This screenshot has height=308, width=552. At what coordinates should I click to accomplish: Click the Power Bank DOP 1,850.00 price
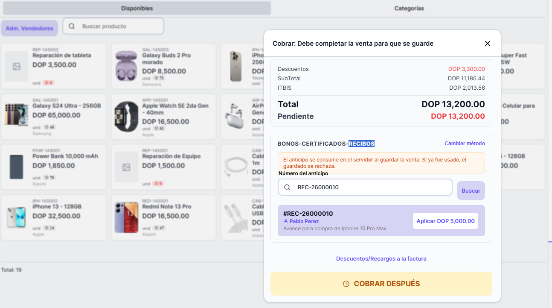(54, 165)
